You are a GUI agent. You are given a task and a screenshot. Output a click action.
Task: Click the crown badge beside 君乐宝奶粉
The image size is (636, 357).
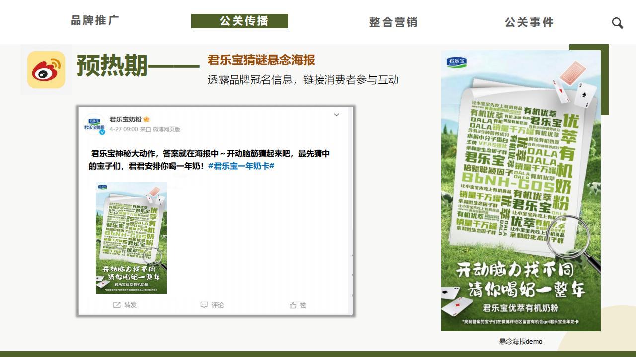coord(146,119)
